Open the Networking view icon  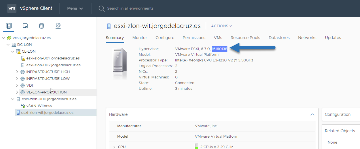tap(58, 26)
